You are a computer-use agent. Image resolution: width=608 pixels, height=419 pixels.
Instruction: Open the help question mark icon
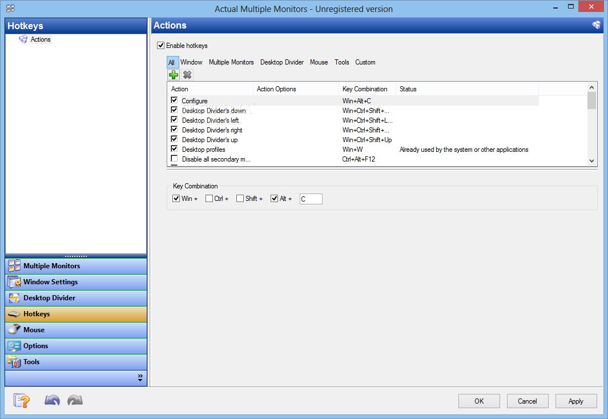pos(21,400)
